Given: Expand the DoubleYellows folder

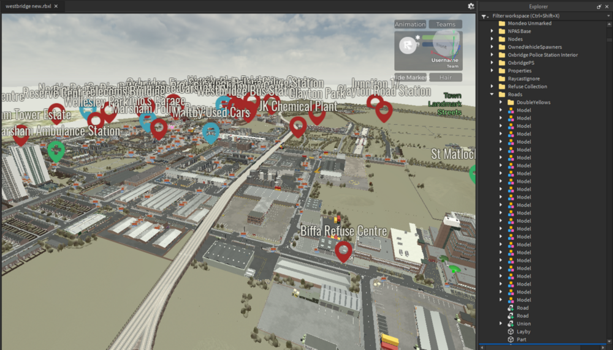Looking at the screenshot, I should pyautogui.click(x=500, y=102).
